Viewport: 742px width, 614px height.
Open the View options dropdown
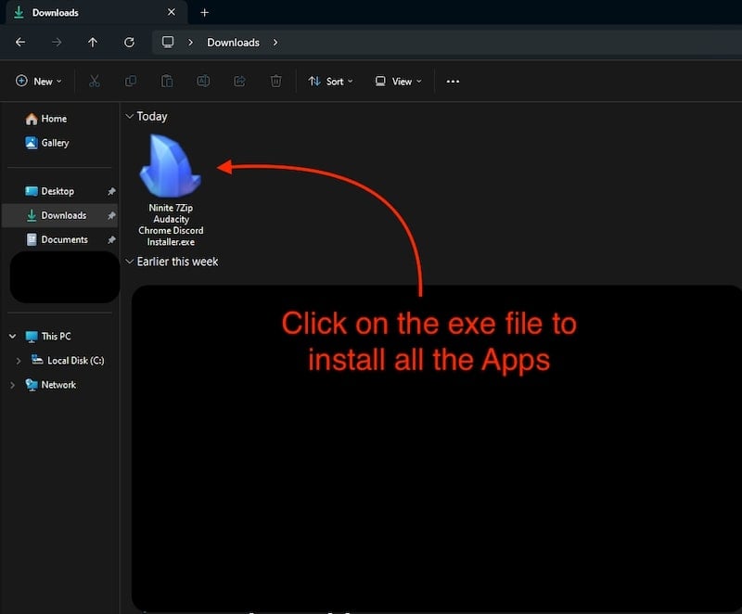397,82
